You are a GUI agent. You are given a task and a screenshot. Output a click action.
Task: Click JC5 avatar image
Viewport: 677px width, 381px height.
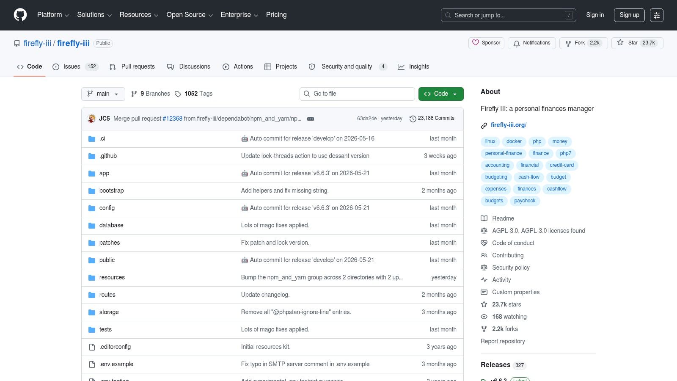pos(91,119)
